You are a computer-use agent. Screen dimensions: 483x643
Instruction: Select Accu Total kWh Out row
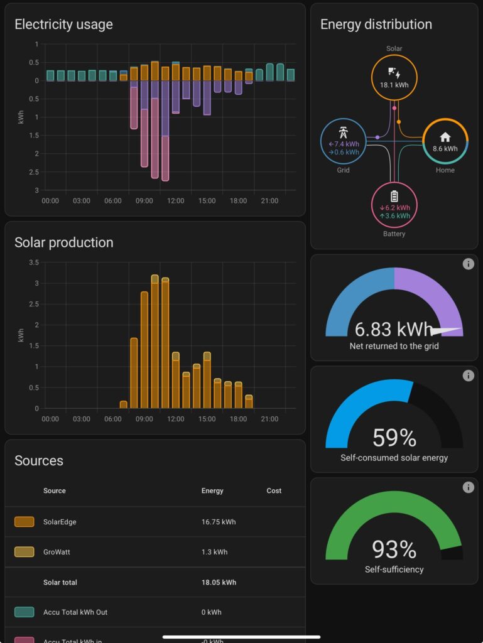pos(155,612)
